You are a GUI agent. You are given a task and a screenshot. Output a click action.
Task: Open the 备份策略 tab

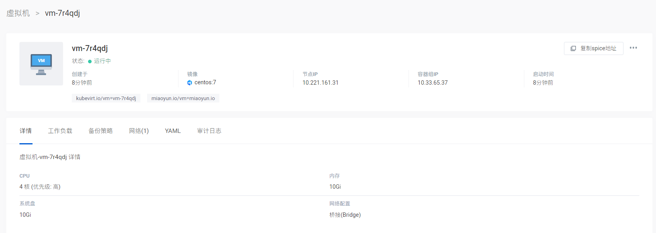101,131
